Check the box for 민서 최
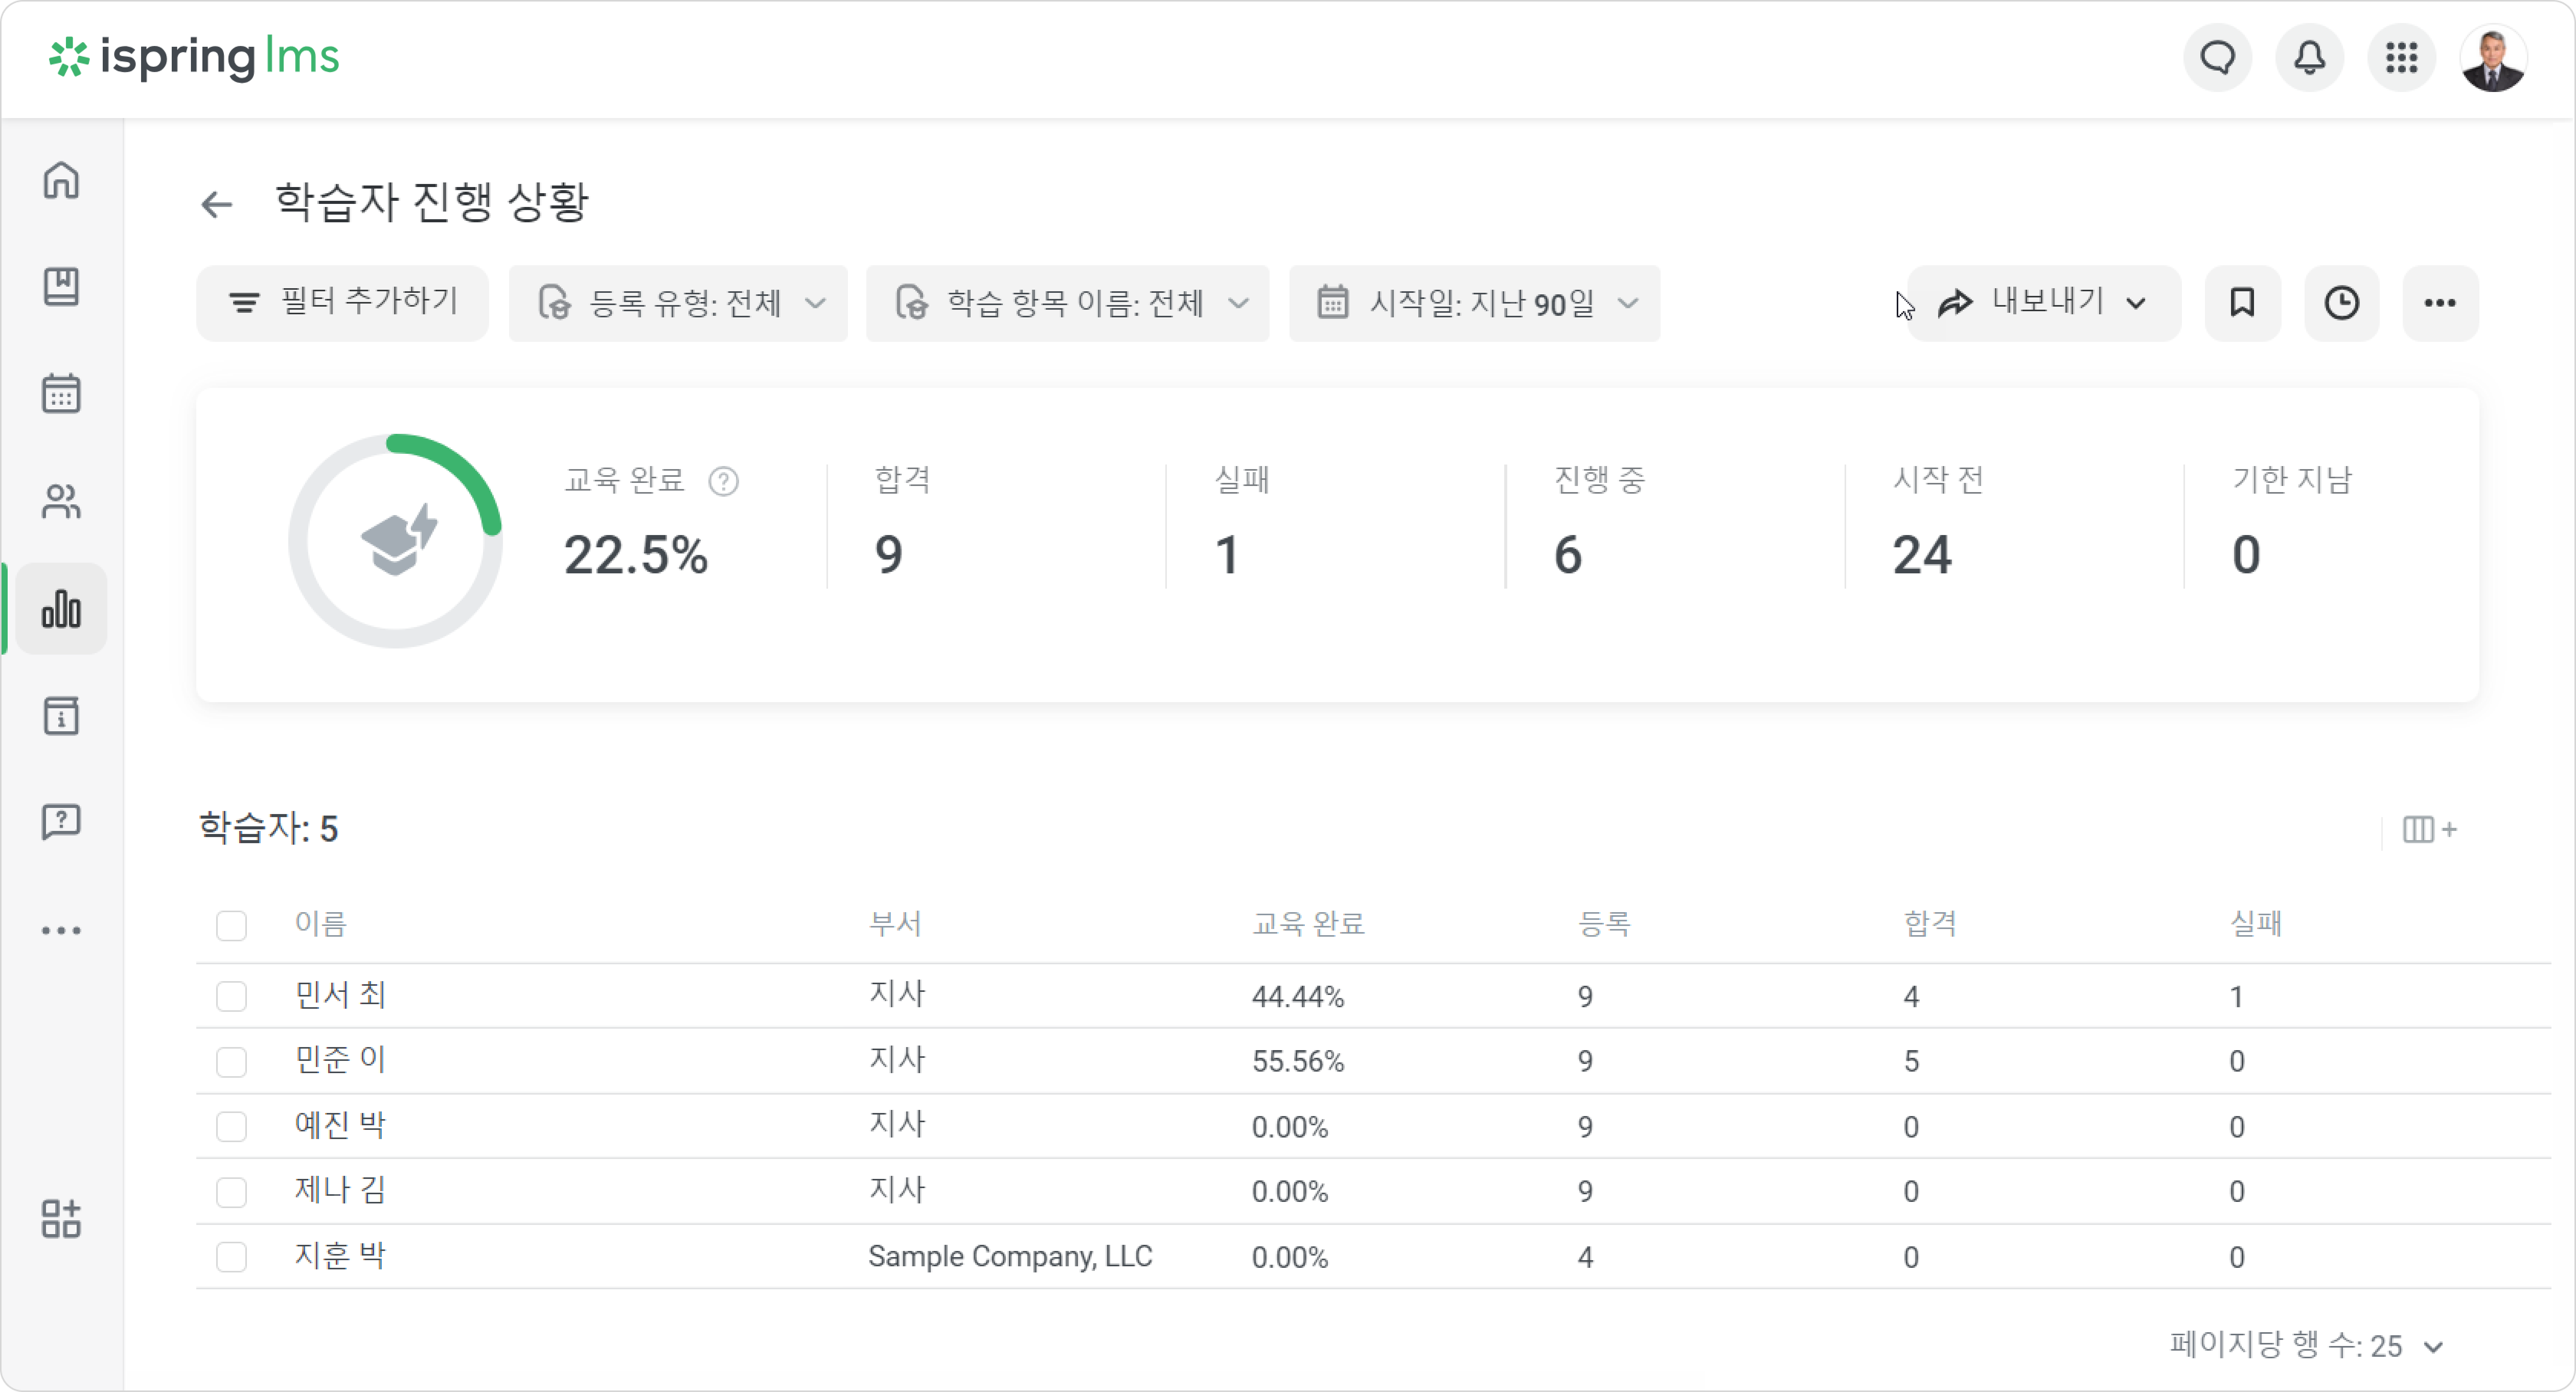 [x=231, y=996]
